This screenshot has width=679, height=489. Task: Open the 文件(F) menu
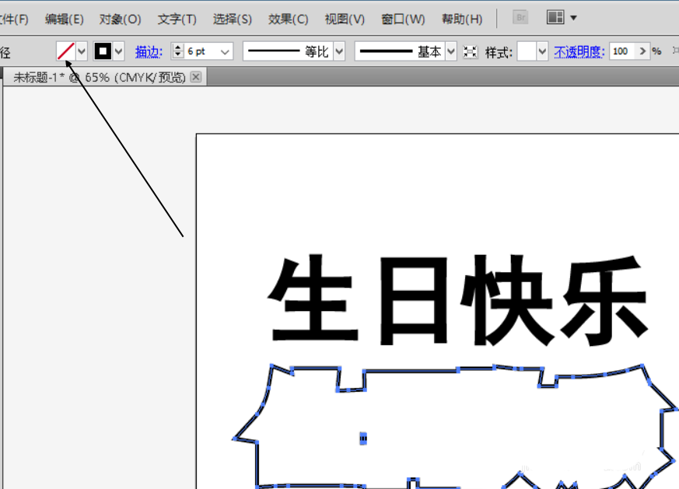pos(13,19)
